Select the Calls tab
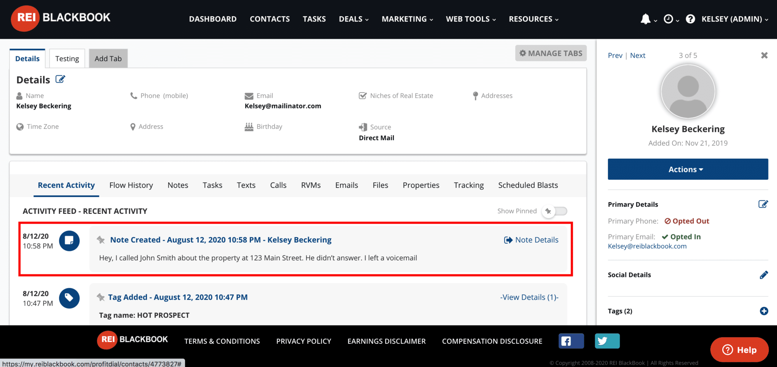Screen dimensions: 777x367 point(278,185)
